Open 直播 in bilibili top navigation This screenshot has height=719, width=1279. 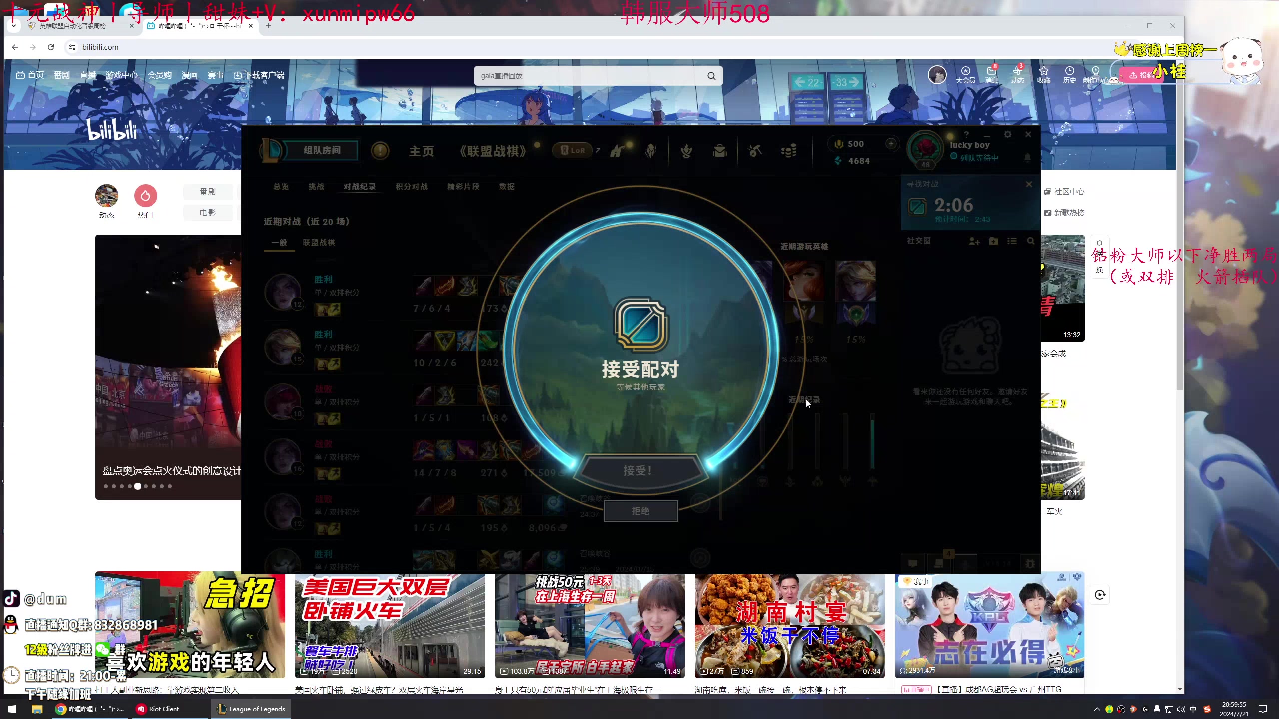[88, 75]
